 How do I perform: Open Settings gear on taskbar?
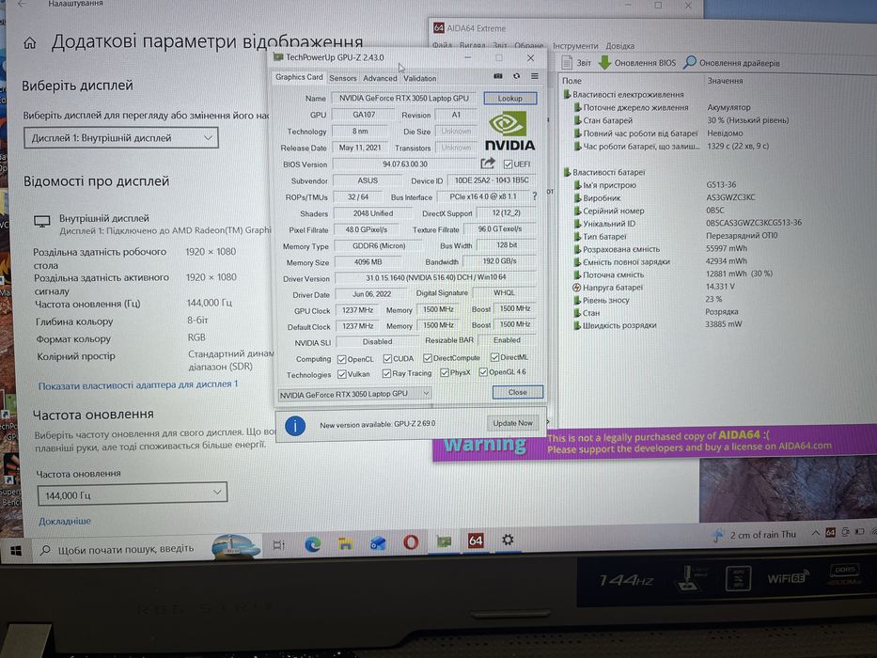tap(508, 540)
